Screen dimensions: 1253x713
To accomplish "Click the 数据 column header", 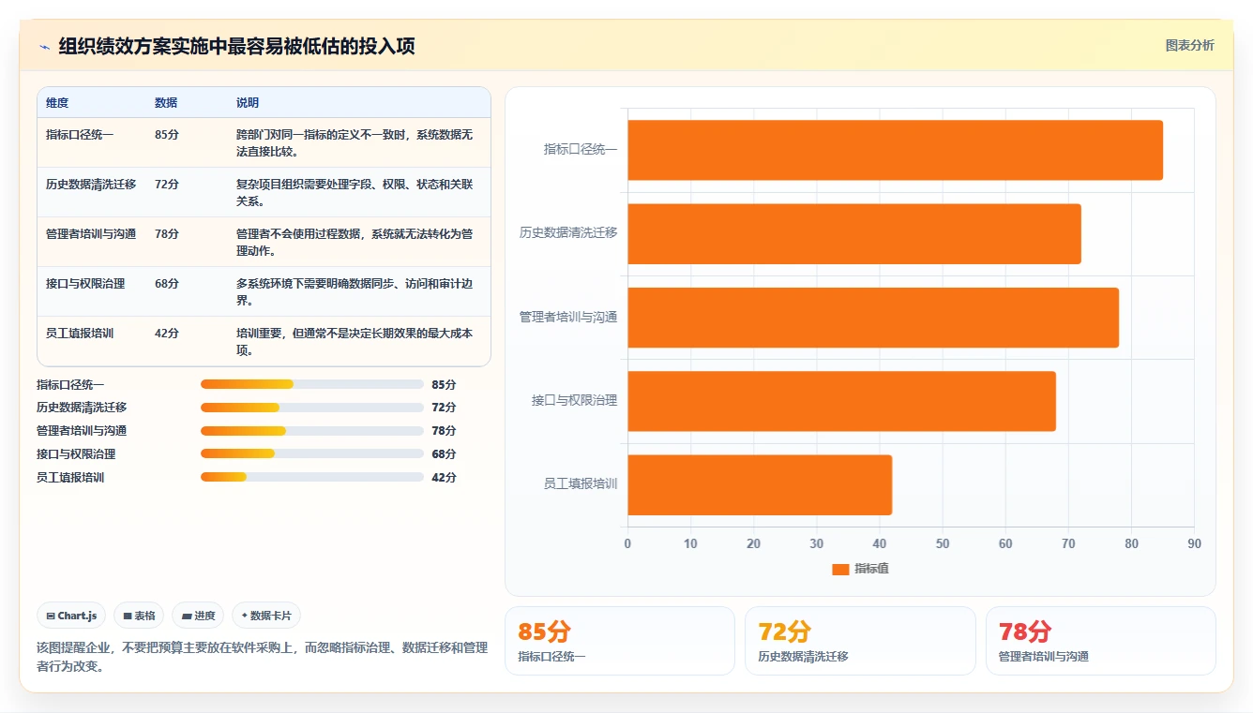I will (166, 103).
